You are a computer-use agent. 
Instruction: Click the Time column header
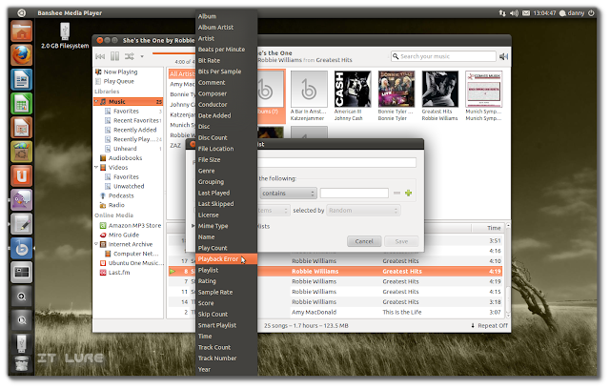point(487,228)
